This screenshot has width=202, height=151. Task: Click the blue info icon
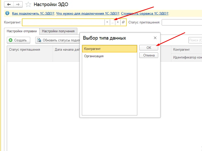point(7,13)
